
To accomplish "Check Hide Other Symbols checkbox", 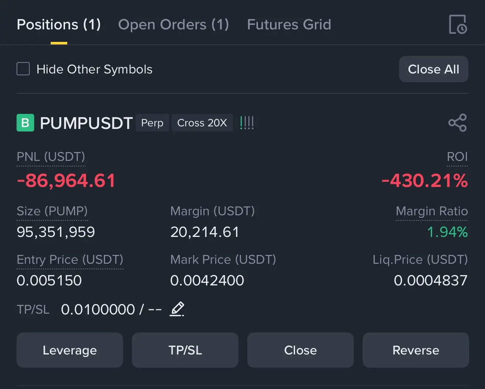I will coord(23,69).
